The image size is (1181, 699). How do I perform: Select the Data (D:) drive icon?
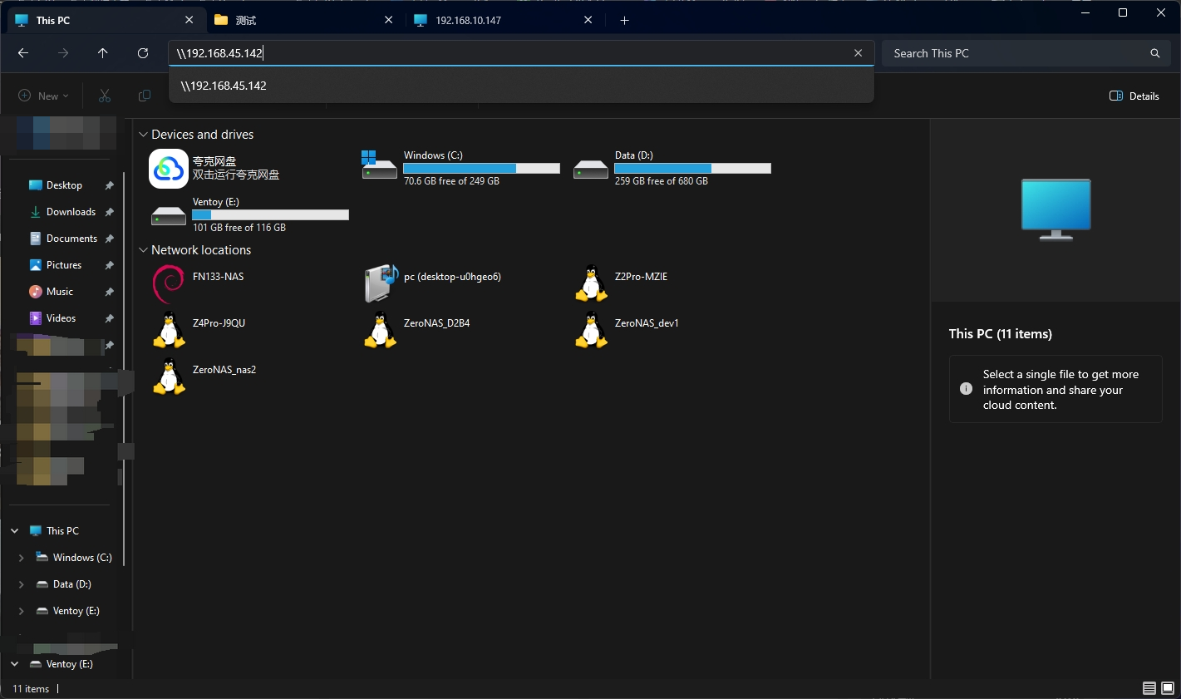coord(591,169)
